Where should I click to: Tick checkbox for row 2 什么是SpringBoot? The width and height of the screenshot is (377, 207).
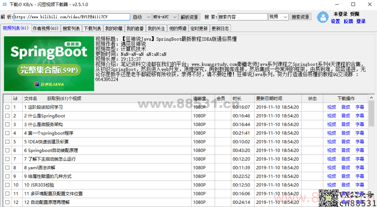[x=7, y=116]
